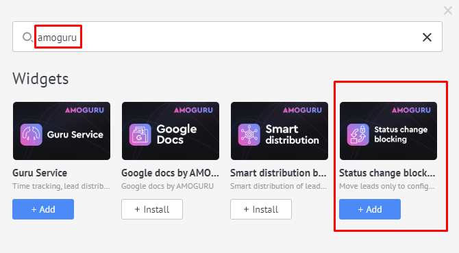Open the Status change blocking thumbnail

[388, 131]
